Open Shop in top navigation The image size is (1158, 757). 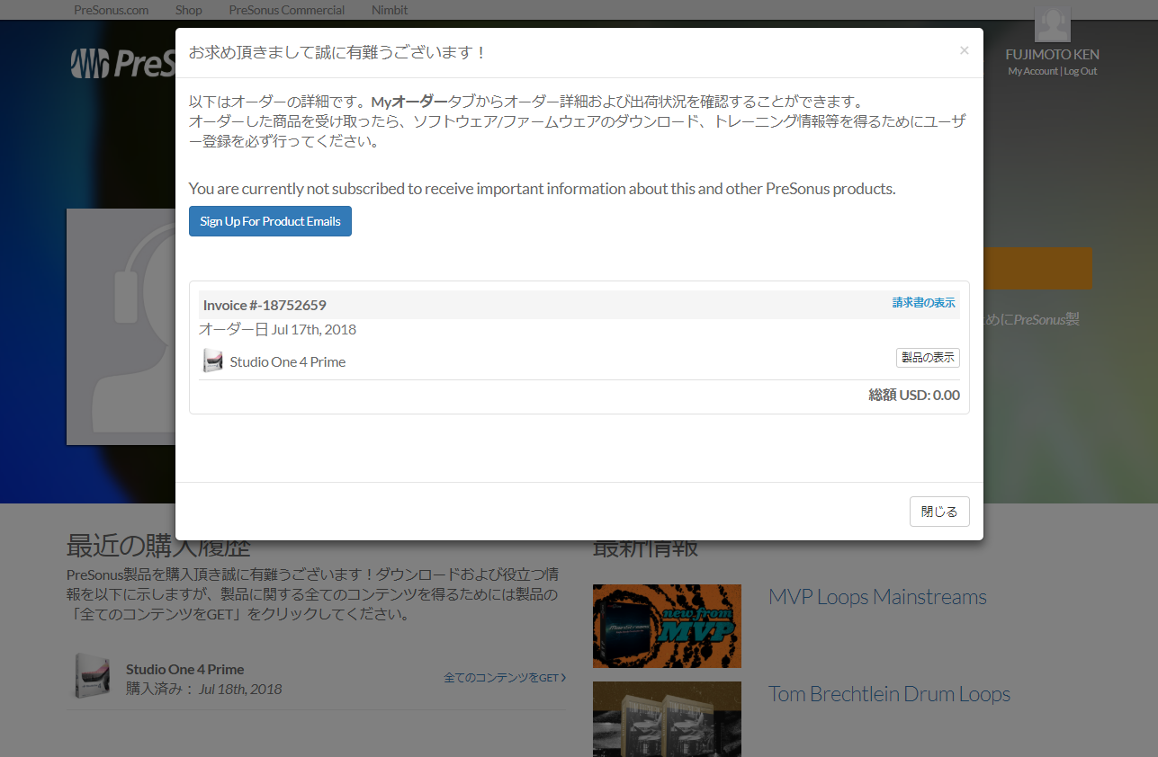click(189, 10)
